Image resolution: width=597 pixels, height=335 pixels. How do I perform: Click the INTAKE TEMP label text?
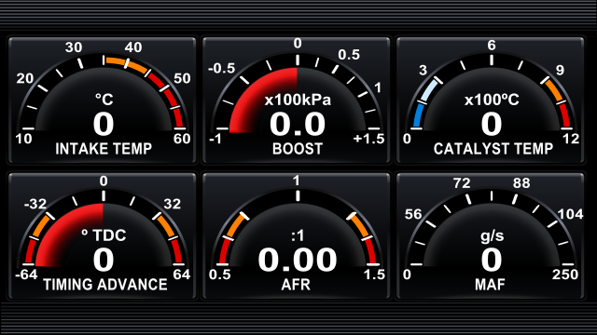104,149
